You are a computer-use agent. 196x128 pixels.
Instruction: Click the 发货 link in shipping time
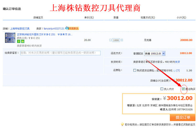tap(177, 62)
